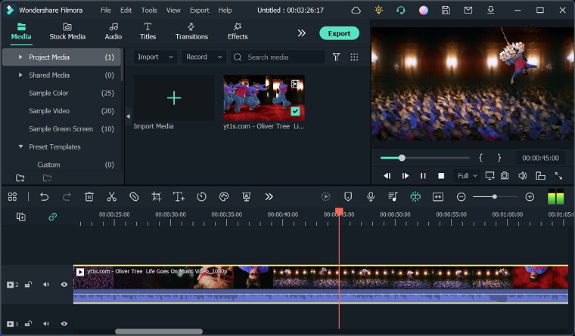
Task: Switch to the Effects tab
Action: [x=238, y=32]
